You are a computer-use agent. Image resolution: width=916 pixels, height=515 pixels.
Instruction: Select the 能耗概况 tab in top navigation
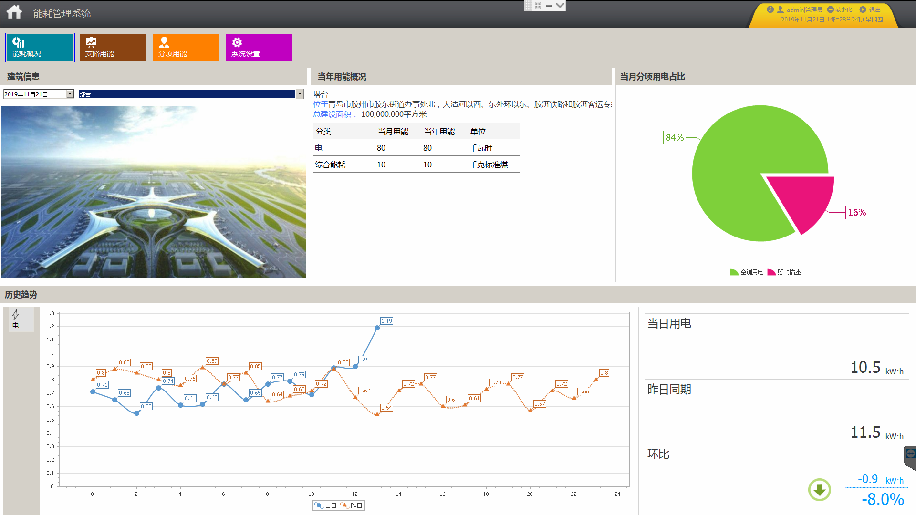tap(40, 47)
